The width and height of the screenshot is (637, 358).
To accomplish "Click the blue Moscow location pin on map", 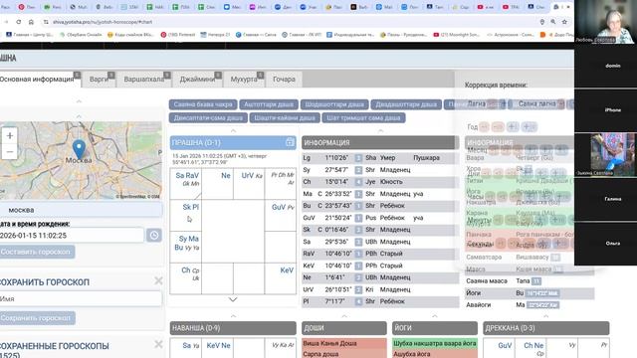I will pyautogui.click(x=79, y=149).
